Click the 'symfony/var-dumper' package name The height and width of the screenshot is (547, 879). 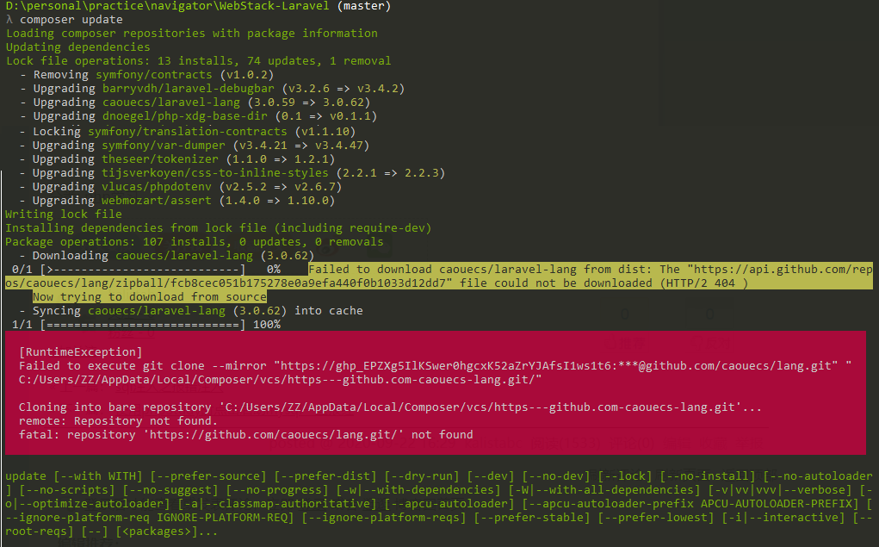click(163, 146)
